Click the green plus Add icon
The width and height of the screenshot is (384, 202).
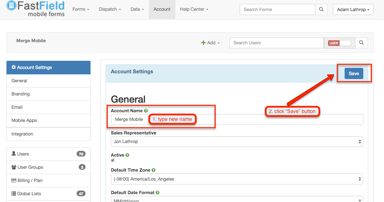[204, 43]
